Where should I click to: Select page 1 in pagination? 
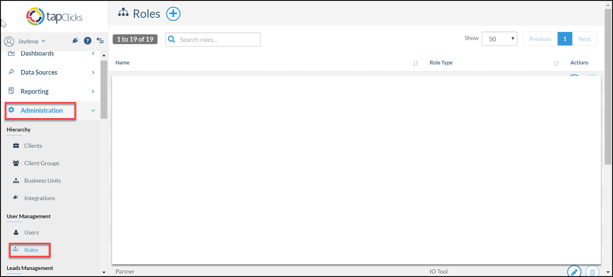click(x=565, y=39)
